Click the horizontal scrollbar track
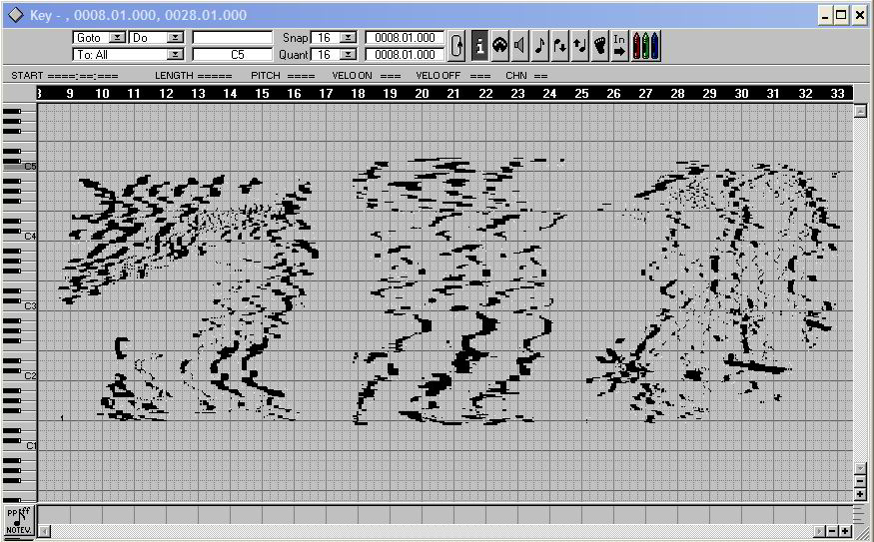 432,531
